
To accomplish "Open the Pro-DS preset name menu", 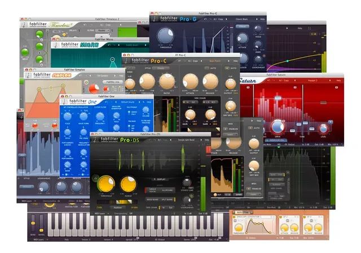I will click(186, 140).
